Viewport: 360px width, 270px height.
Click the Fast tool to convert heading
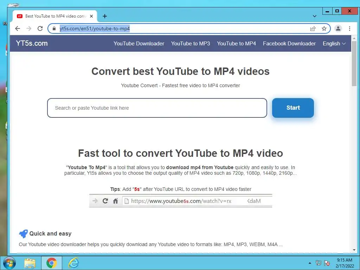click(x=180, y=153)
